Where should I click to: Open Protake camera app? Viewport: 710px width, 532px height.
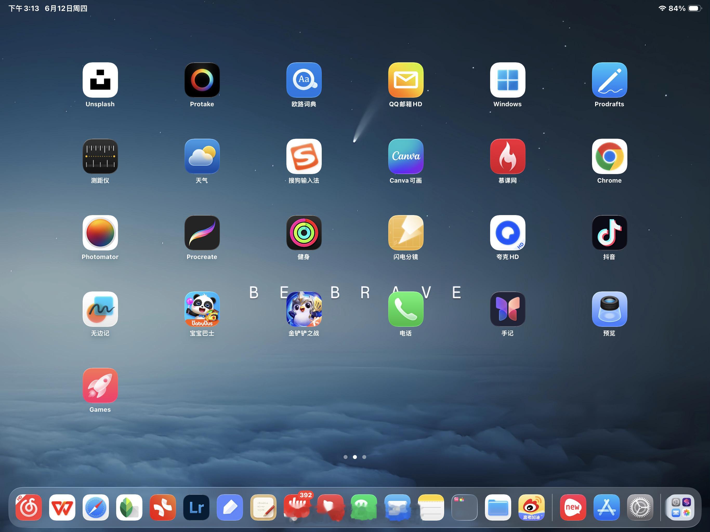202,80
